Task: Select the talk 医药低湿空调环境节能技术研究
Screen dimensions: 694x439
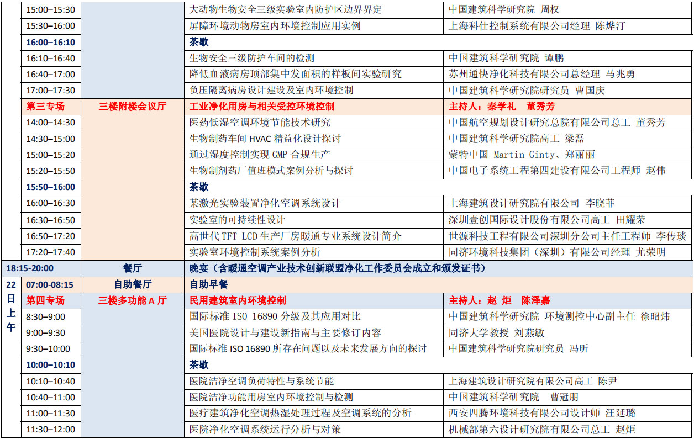Action: point(260,123)
